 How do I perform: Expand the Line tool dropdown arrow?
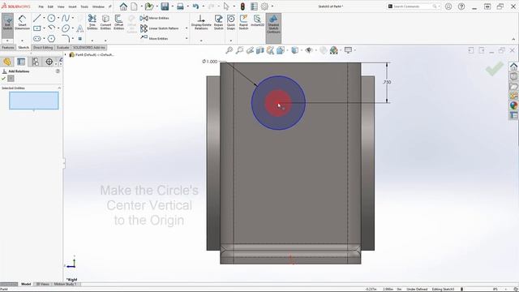point(44,18)
